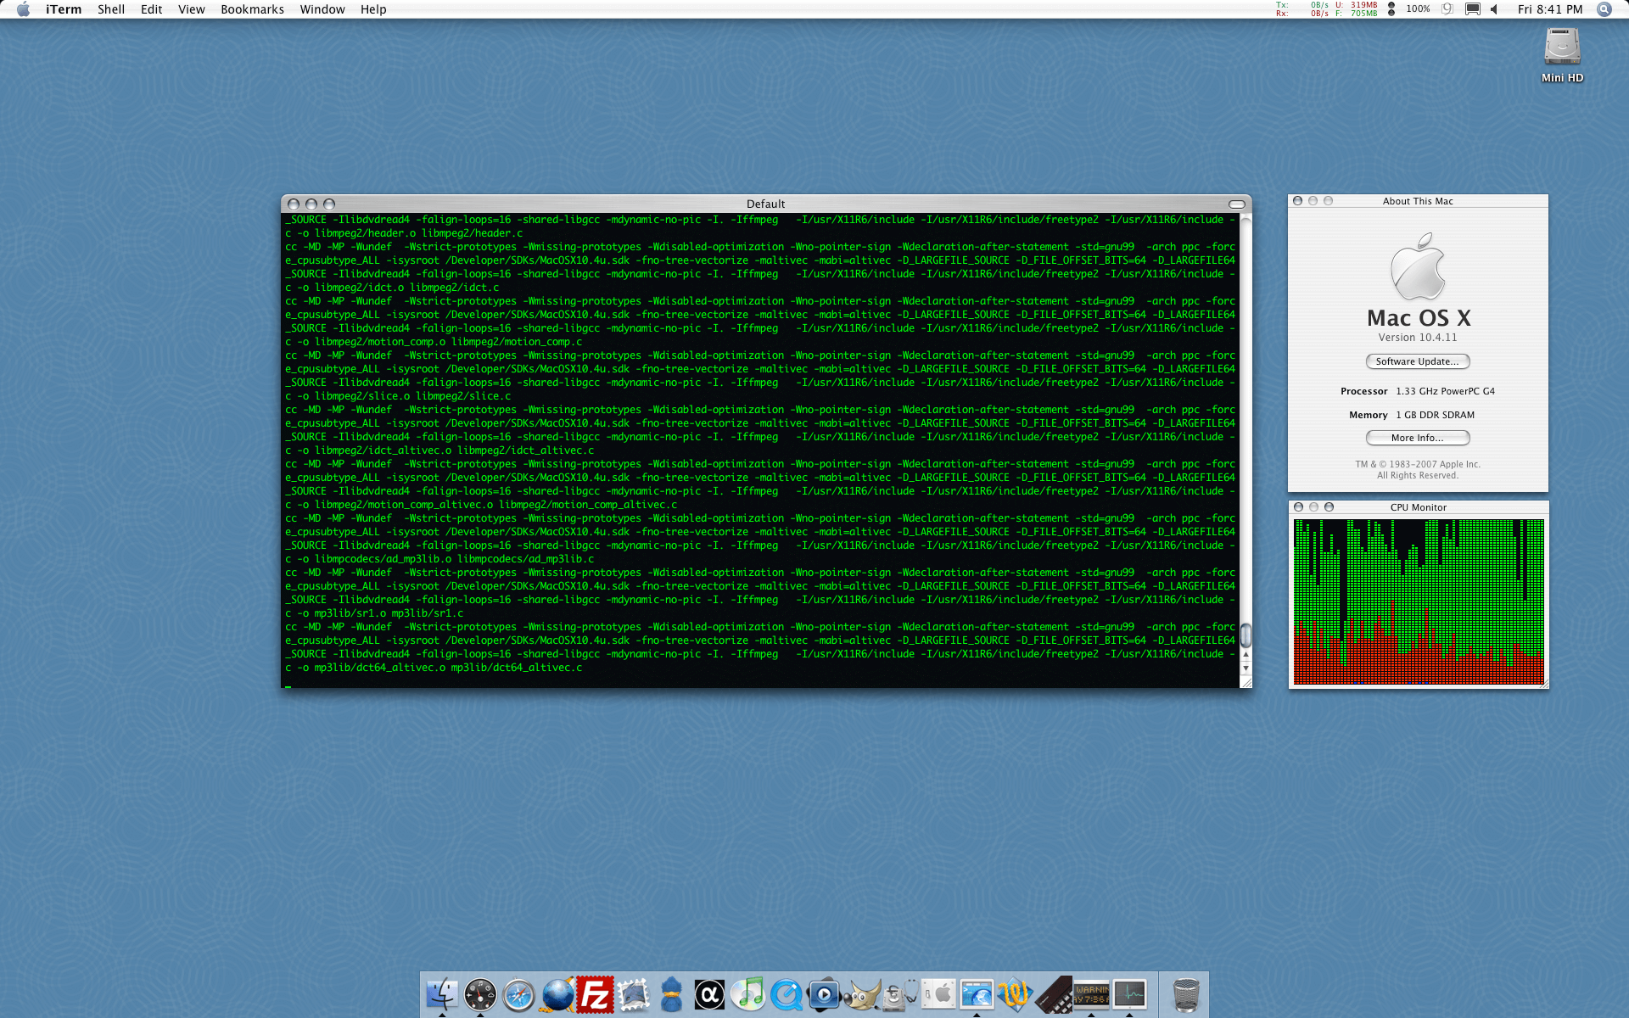Click the iTerm vertical scrollbar thumb
This screenshot has height=1018, width=1629.
click(x=1246, y=635)
